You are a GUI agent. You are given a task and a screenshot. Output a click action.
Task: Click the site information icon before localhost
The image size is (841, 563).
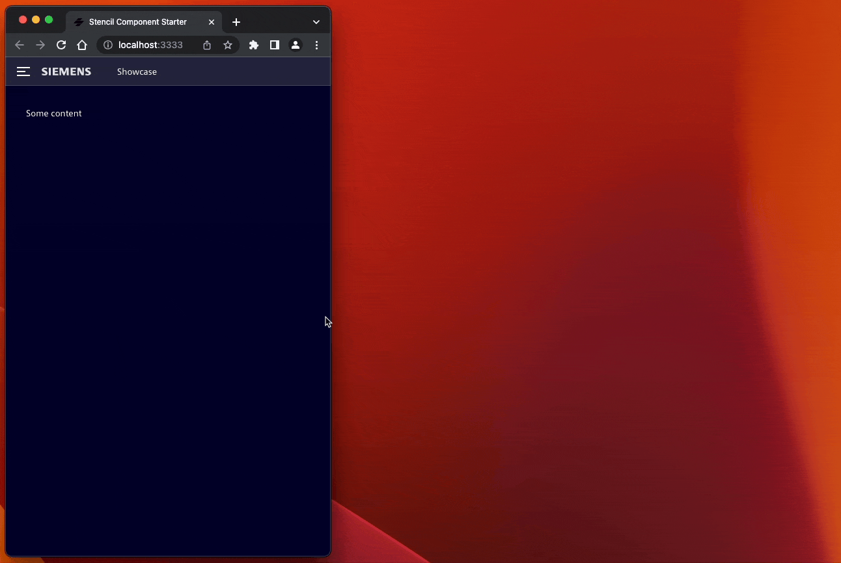pos(107,45)
